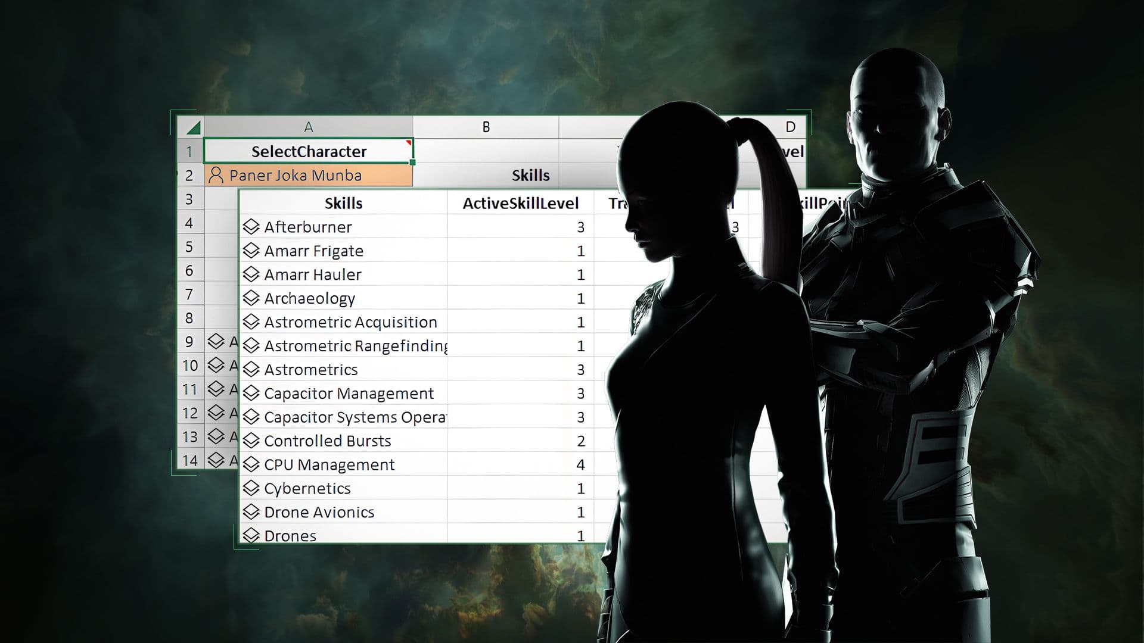Click the character icon beside Paner Joka Munba
The height and width of the screenshot is (643, 1144).
click(216, 175)
